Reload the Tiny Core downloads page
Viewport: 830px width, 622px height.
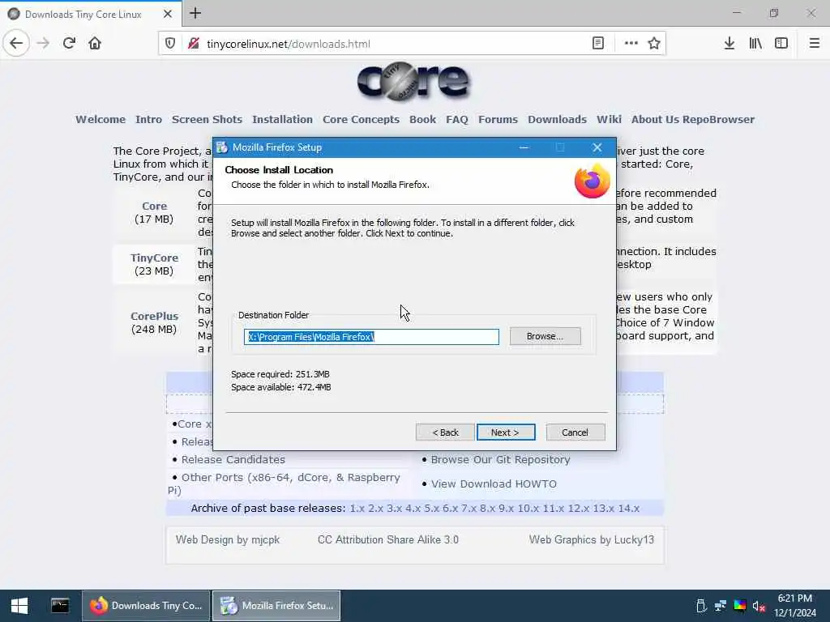tap(69, 44)
